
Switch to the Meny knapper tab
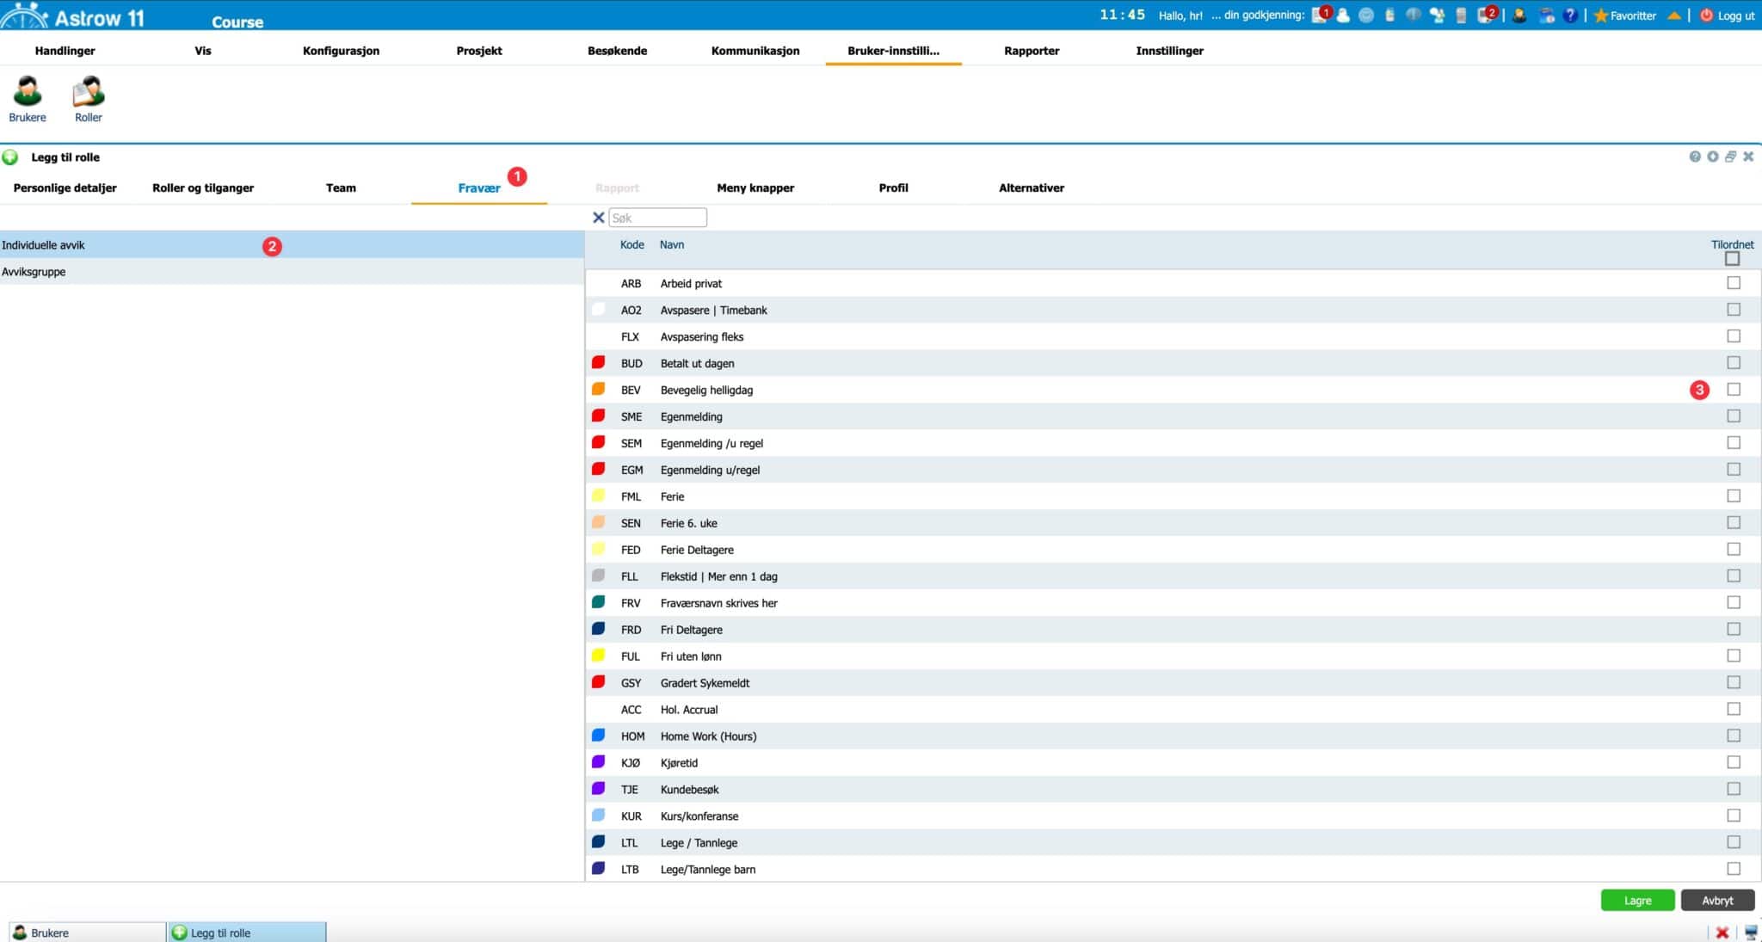click(755, 188)
